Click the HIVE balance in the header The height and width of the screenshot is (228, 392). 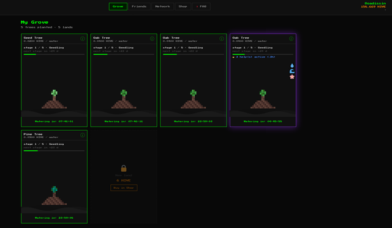pos(373,7)
